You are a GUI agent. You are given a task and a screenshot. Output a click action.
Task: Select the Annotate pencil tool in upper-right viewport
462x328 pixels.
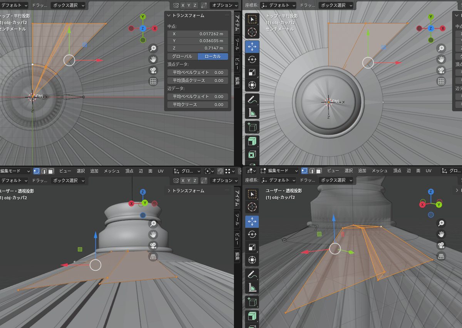point(252,100)
